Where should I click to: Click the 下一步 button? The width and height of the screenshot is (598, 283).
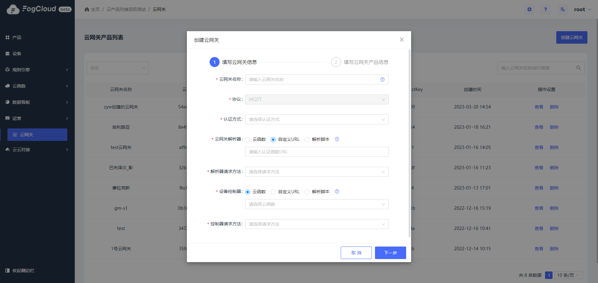390,253
